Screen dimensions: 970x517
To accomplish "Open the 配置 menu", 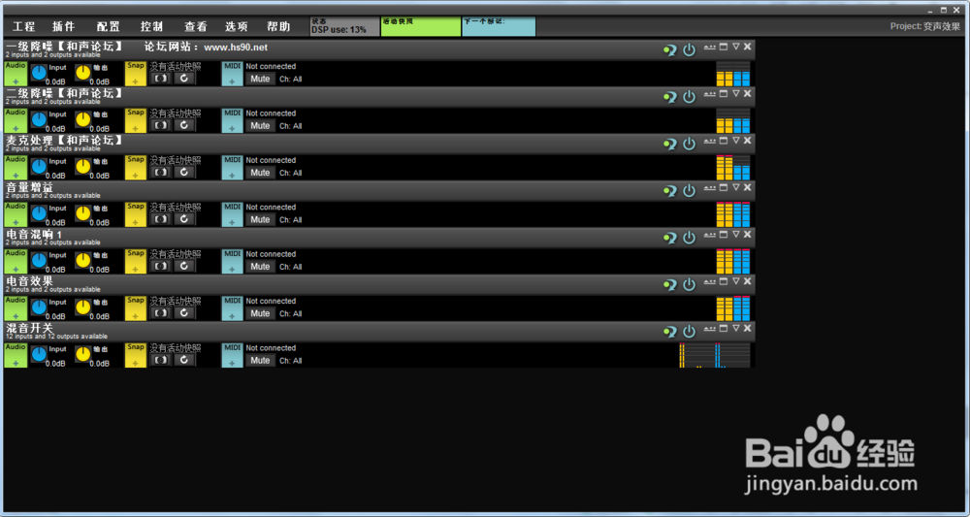I will pyautogui.click(x=109, y=27).
